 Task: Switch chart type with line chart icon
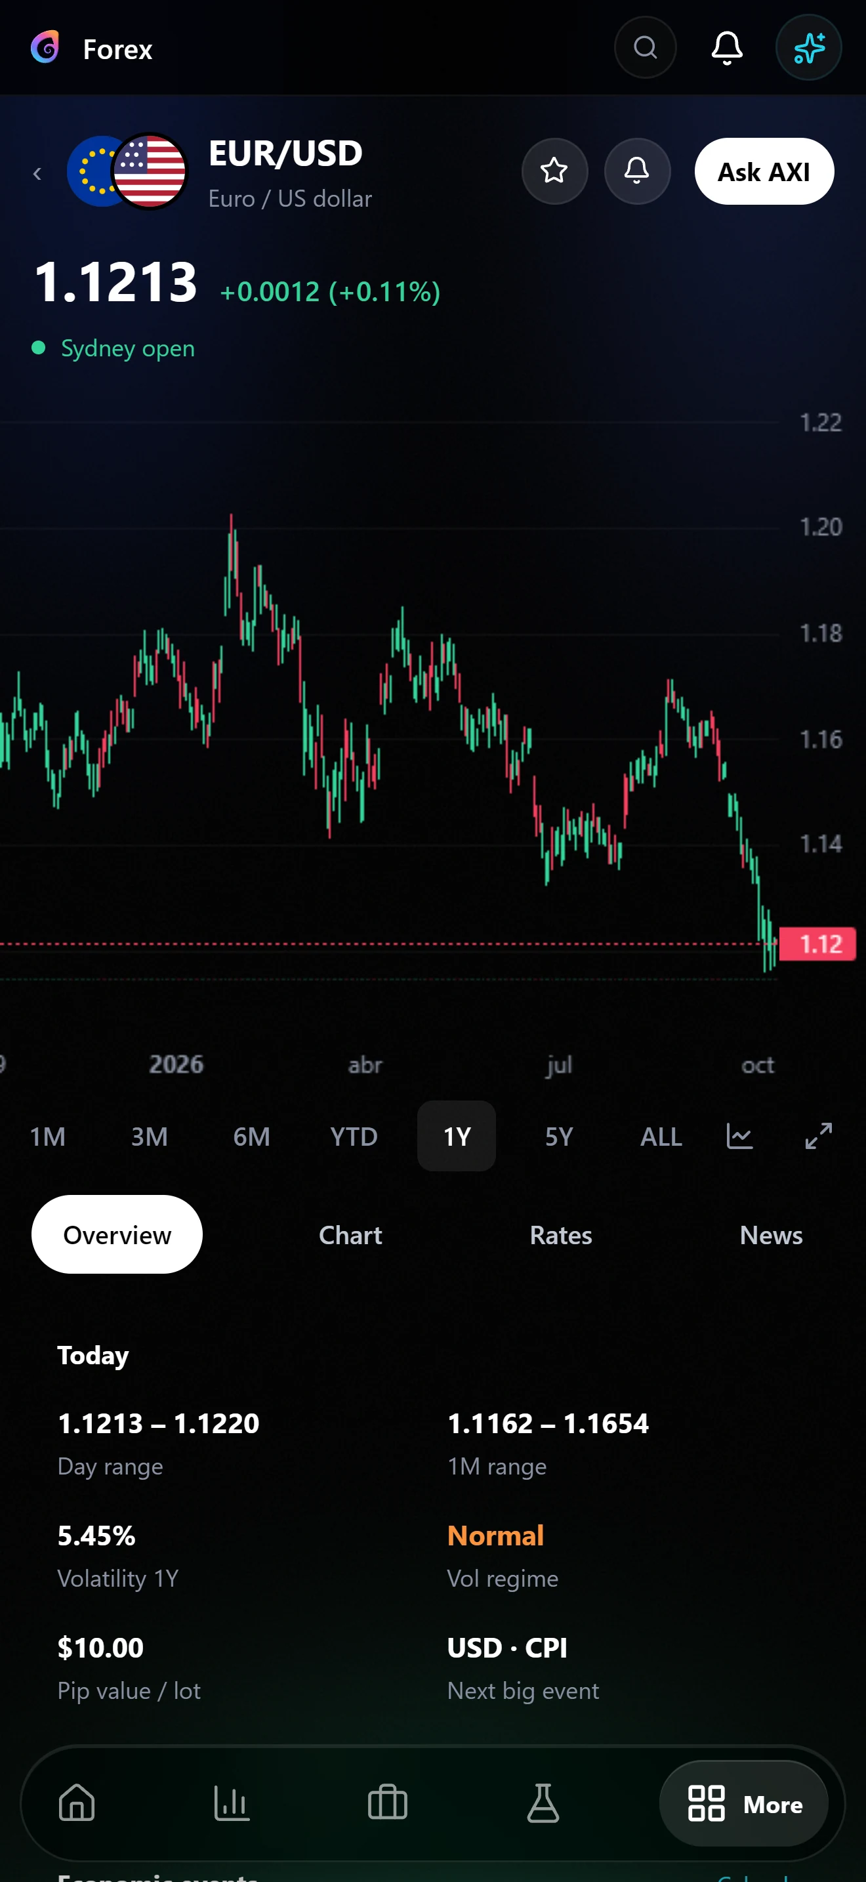[x=739, y=1136]
